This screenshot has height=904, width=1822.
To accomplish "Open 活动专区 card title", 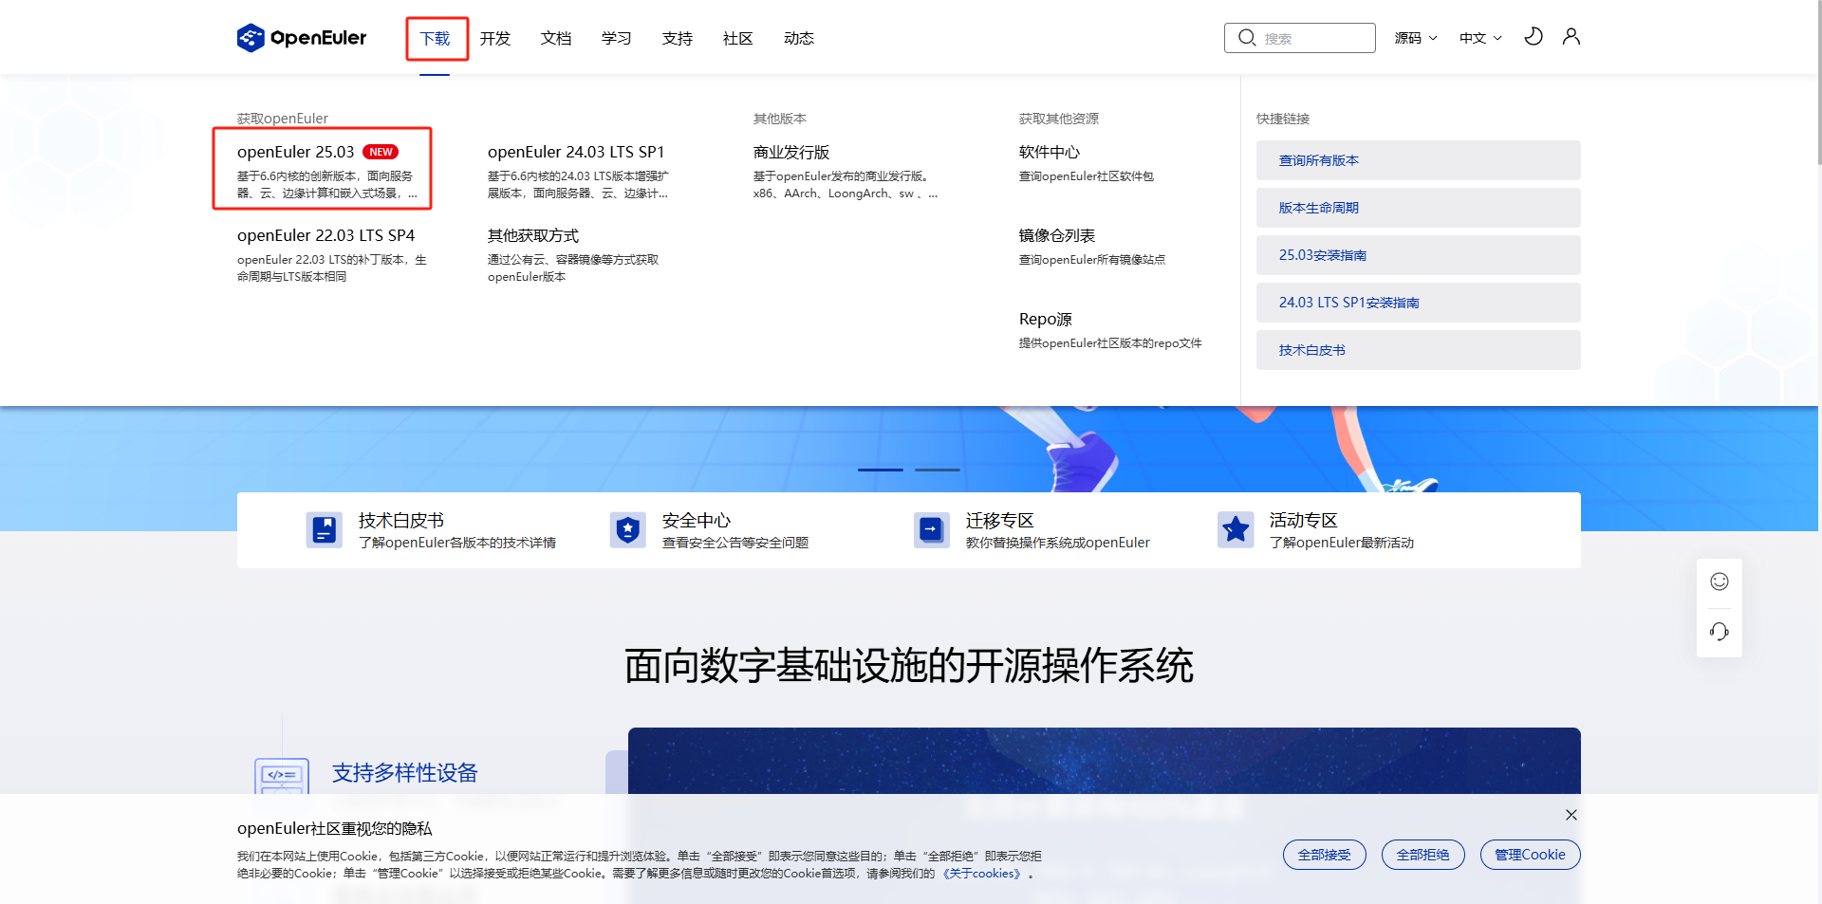I will point(1304,520).
